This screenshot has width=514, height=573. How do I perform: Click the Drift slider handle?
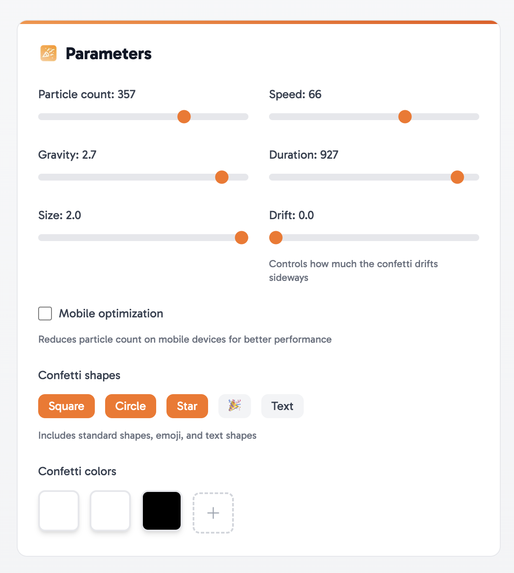point(276,238)
